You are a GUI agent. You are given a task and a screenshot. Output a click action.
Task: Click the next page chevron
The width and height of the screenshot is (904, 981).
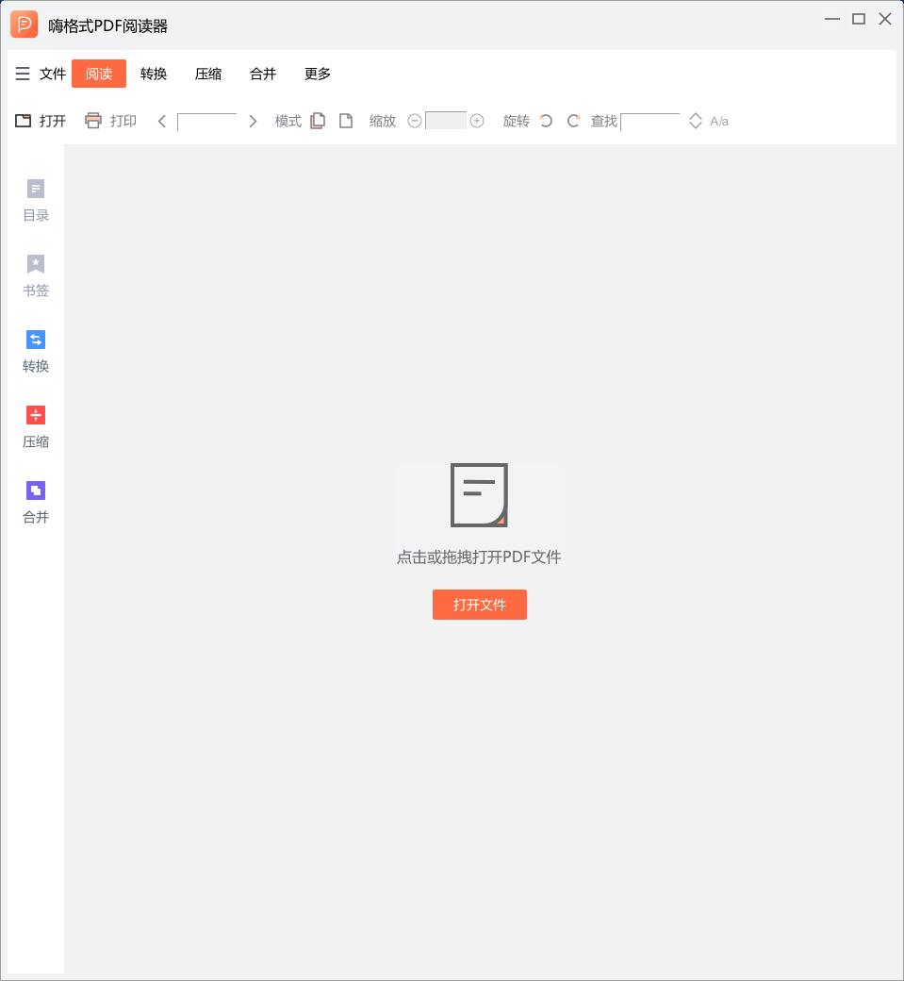(252, 121)
